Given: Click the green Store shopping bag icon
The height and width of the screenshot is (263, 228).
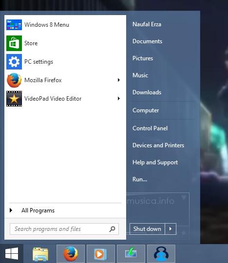Looking at the screenshot, I should (x=14, y=43).
